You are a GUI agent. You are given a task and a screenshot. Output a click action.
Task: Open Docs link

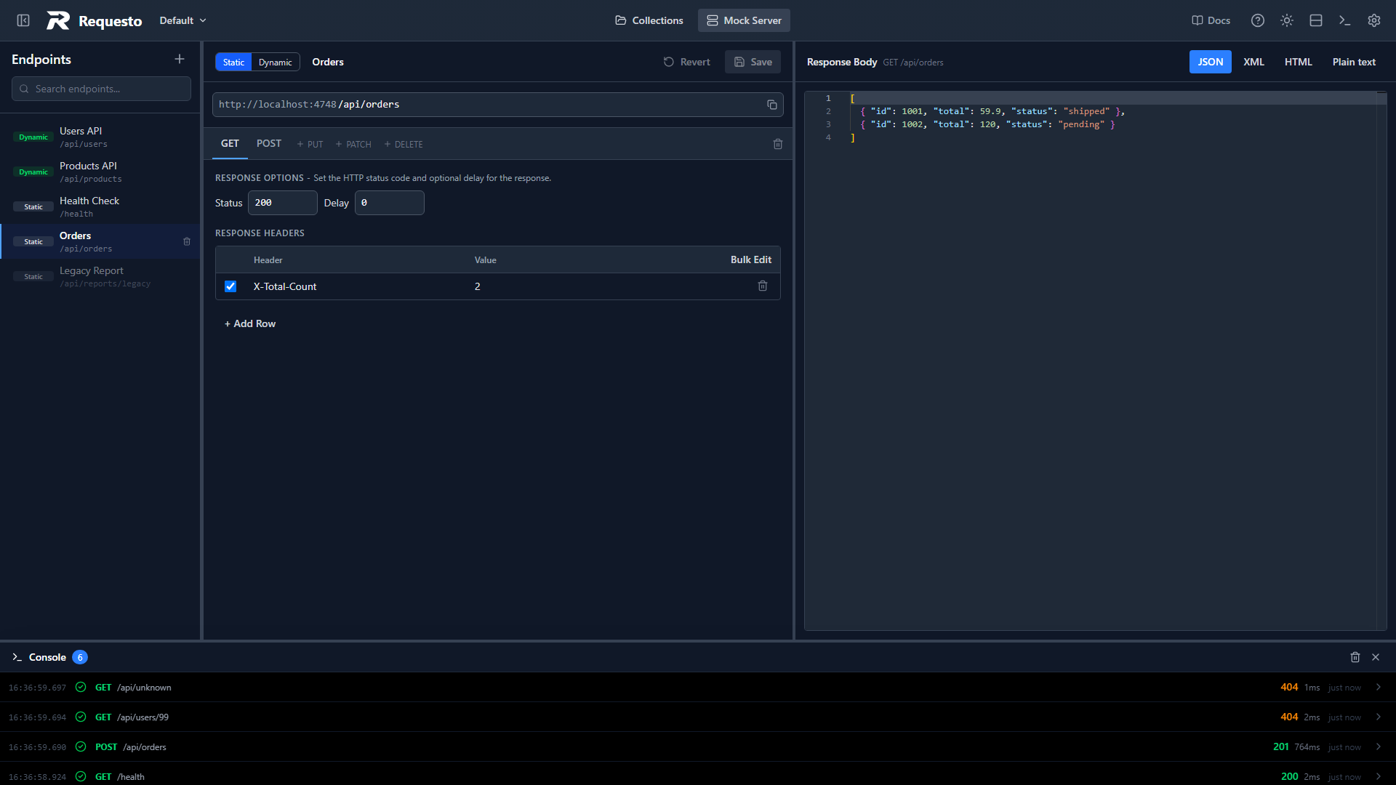[1211, 20]
